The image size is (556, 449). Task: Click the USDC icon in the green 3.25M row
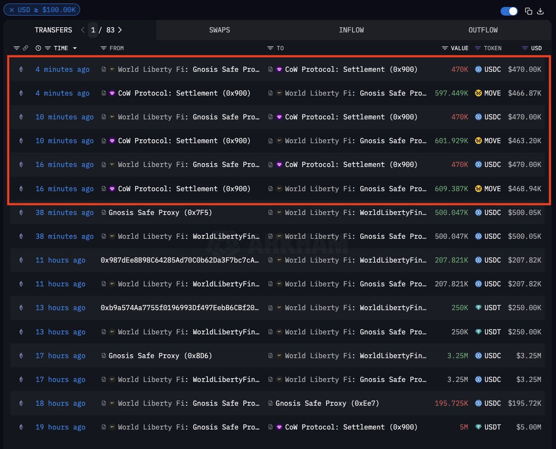(479, 355)
